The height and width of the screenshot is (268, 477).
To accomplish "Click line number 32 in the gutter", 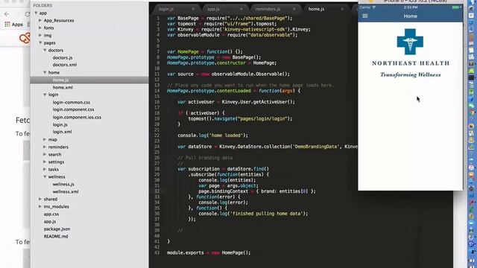I will click(157, 191).
